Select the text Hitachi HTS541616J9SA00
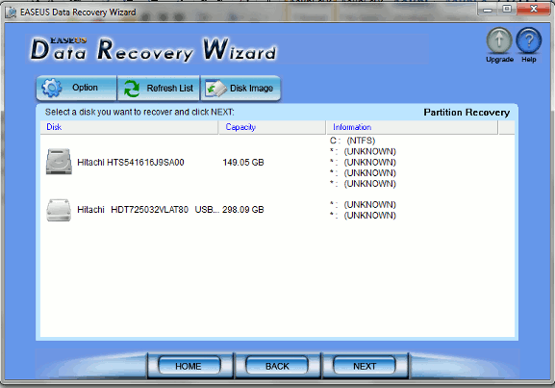555x388 pixels. coord(131,163)
